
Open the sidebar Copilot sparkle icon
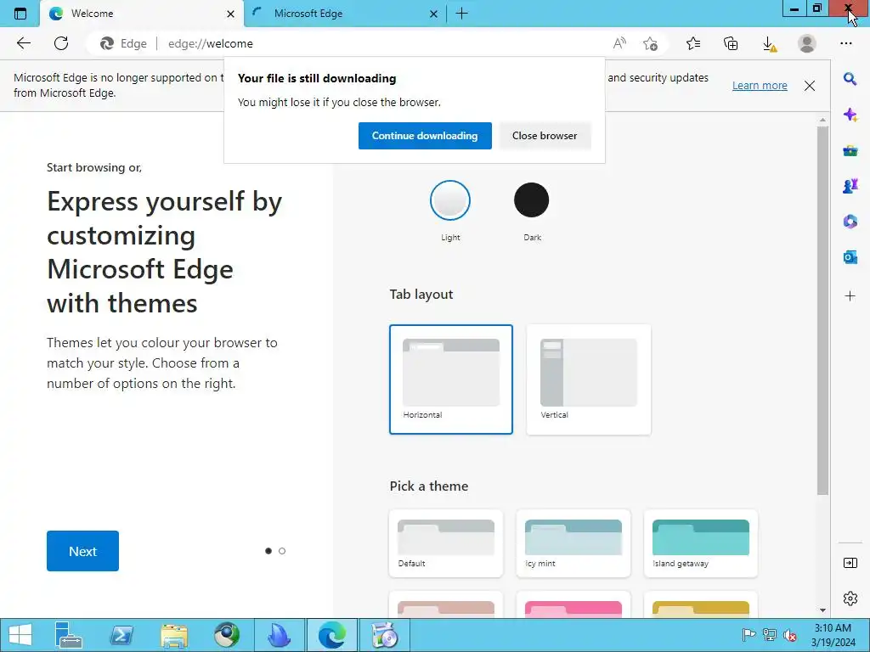850,115
